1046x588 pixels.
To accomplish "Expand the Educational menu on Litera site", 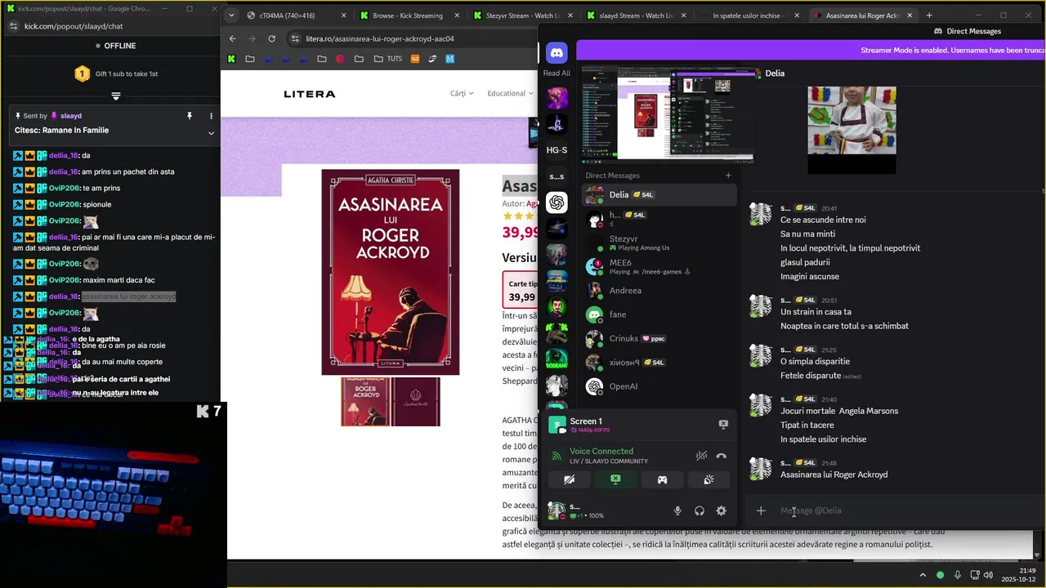I will pyautogui.click(x=510, y=93).
